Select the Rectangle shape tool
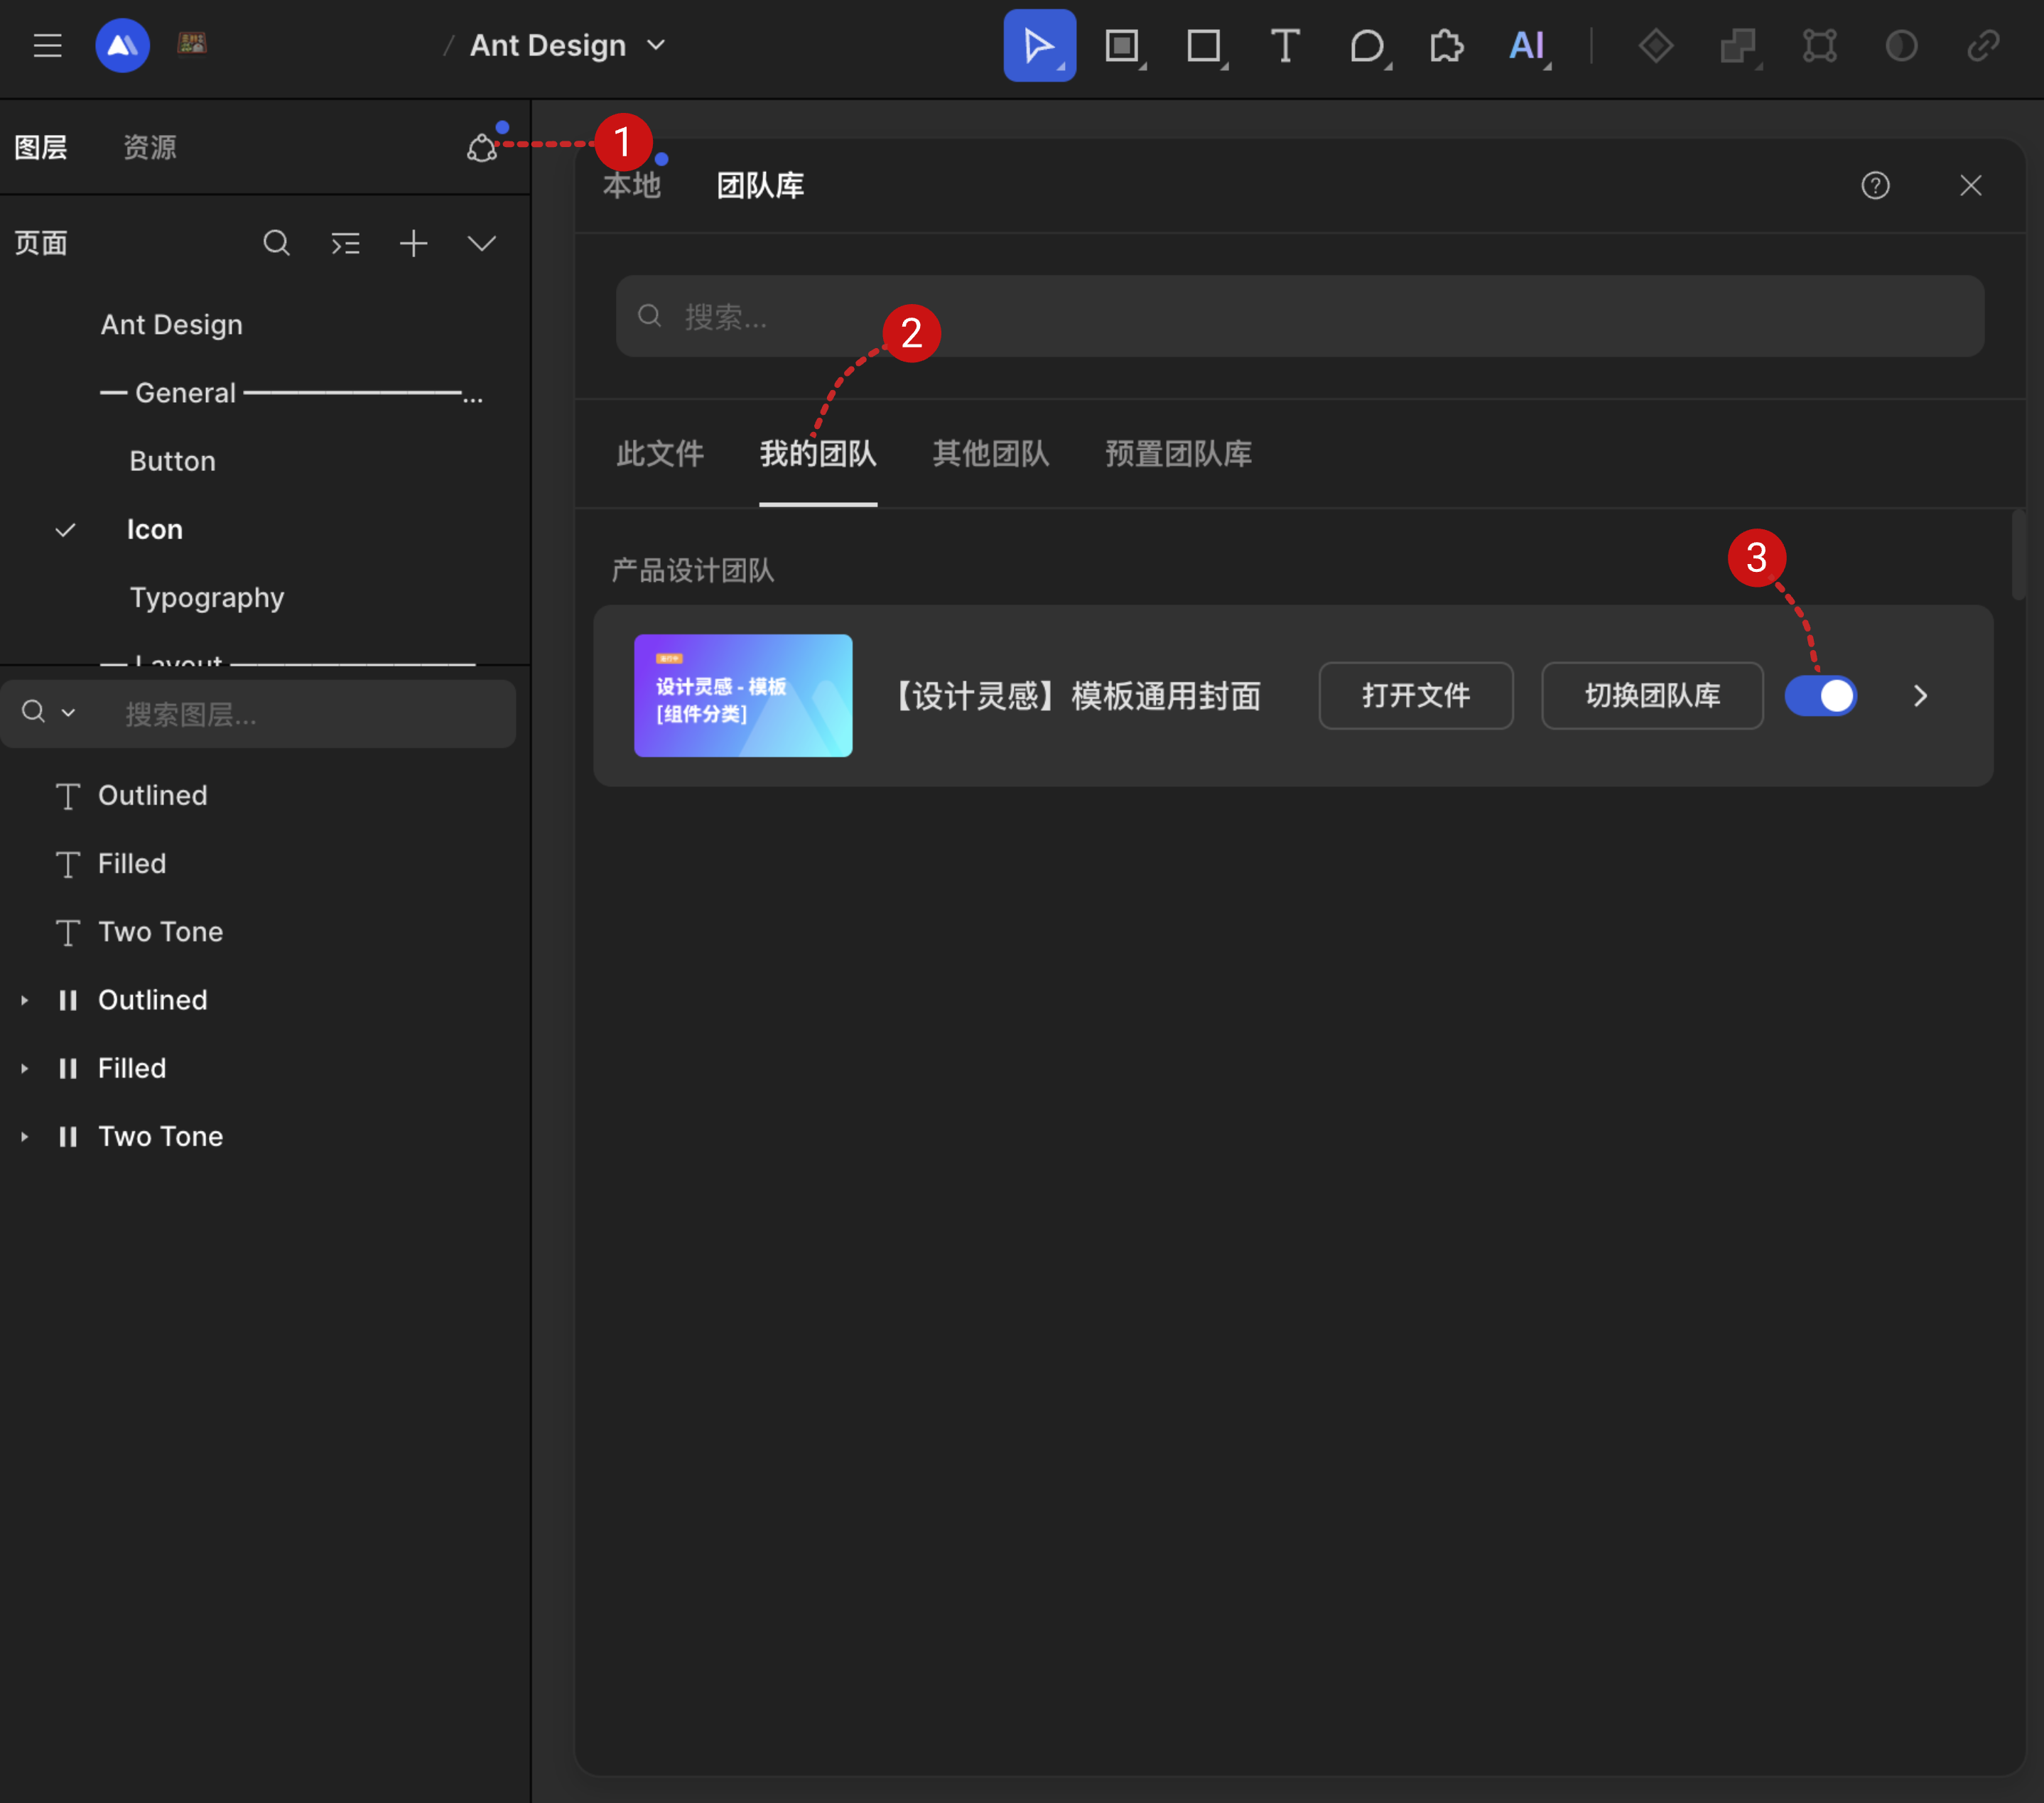Viewport: 2044px width, 1803px height. (x=1205, y=46)
